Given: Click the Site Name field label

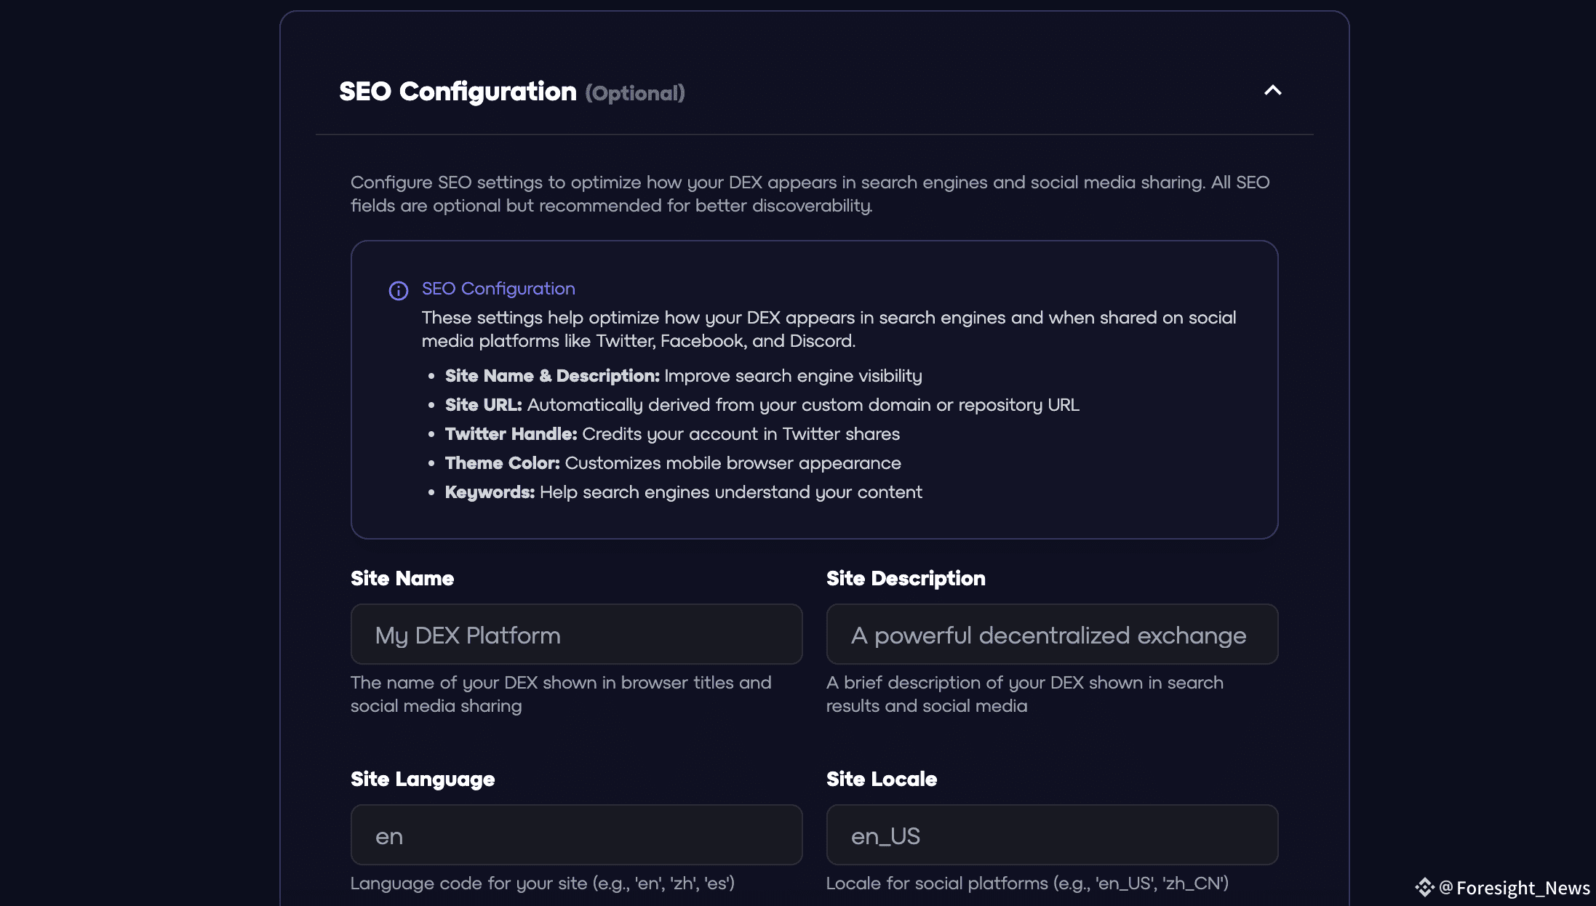Looking at the screenshot, I should pos(402,579).
